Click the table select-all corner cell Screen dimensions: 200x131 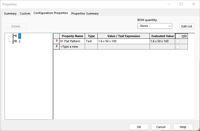pyautogui.click(x=56, y=36)
